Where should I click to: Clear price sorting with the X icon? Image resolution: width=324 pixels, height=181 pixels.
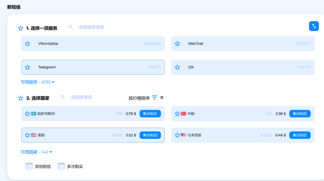coord(162,97)
